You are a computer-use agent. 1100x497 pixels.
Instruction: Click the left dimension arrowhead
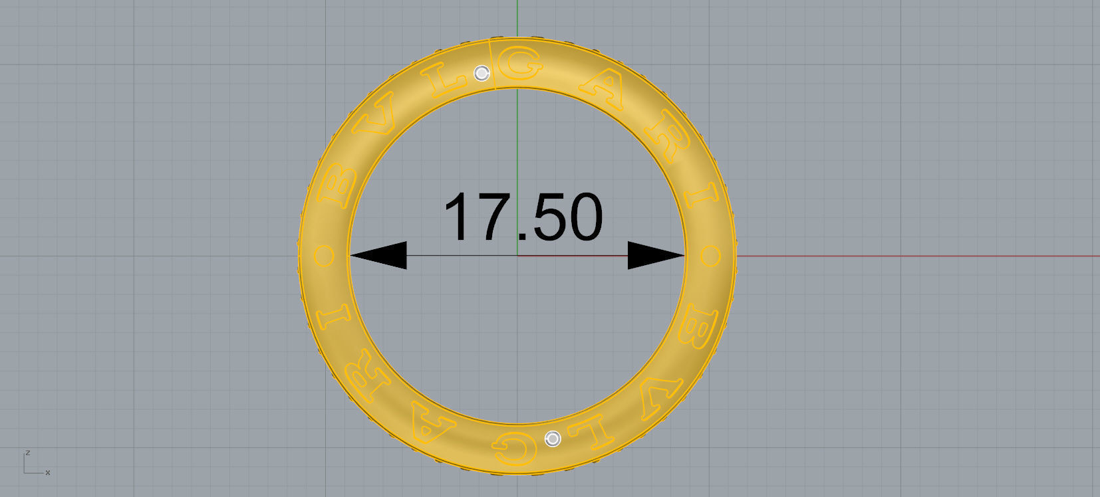pyautogui.click(x=378, y=255)
